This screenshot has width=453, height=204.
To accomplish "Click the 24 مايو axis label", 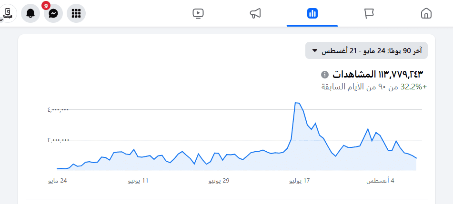I will pyautogui.click(x=58, y=181).
